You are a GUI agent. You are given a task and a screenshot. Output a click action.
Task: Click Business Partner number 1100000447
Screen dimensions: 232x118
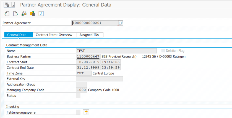tap(88, 56)
